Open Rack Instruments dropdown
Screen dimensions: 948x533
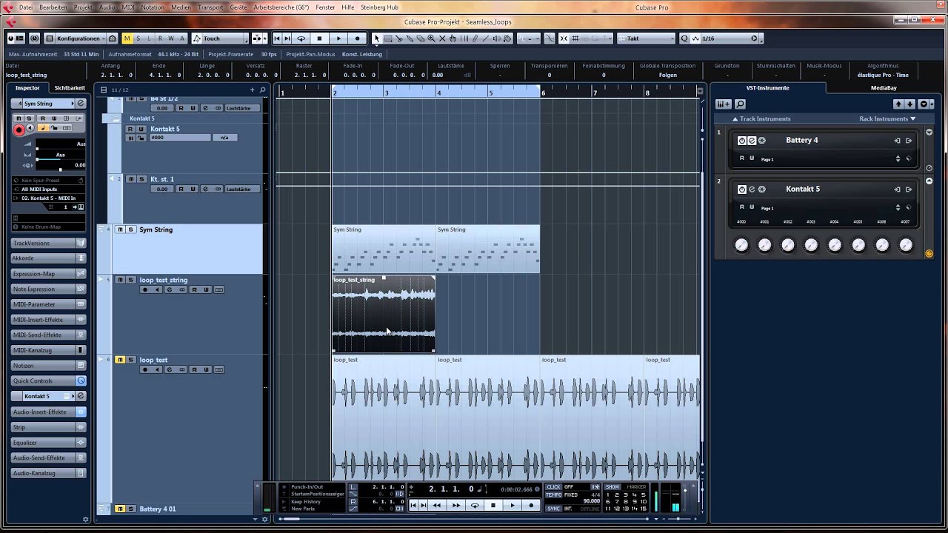887,118
